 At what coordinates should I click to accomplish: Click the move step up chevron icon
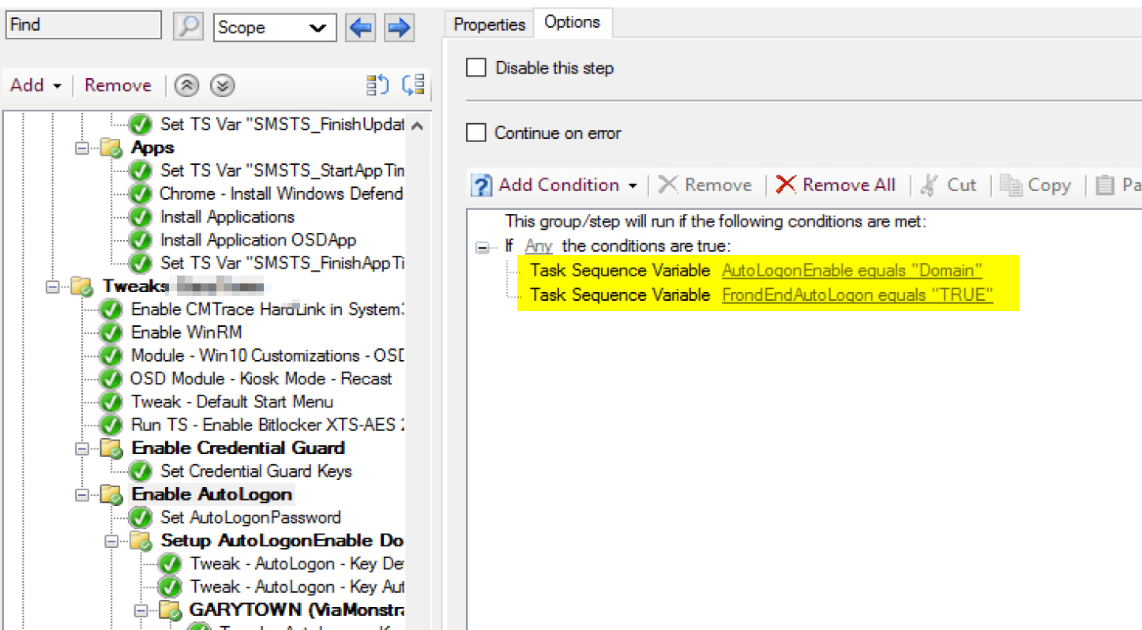[186, 86]
